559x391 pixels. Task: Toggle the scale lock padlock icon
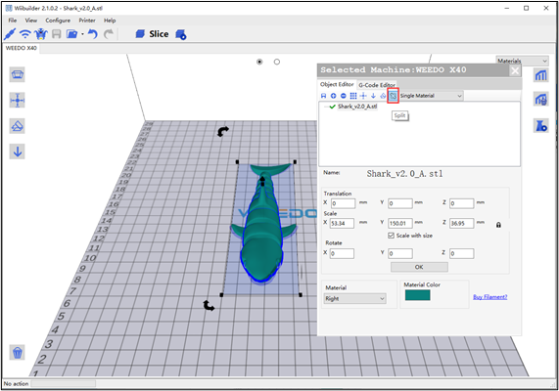[x=498, y=225]
